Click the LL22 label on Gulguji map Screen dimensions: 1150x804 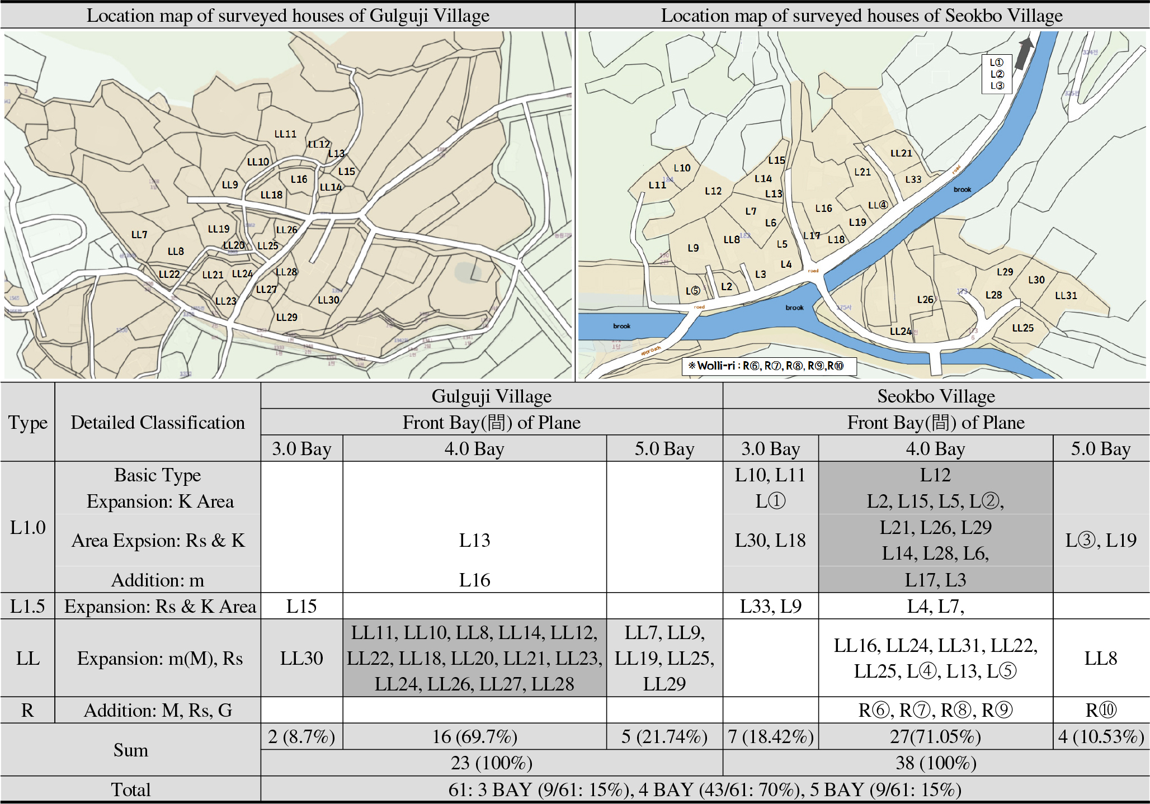pyautogui.click(x=169, y=275)
